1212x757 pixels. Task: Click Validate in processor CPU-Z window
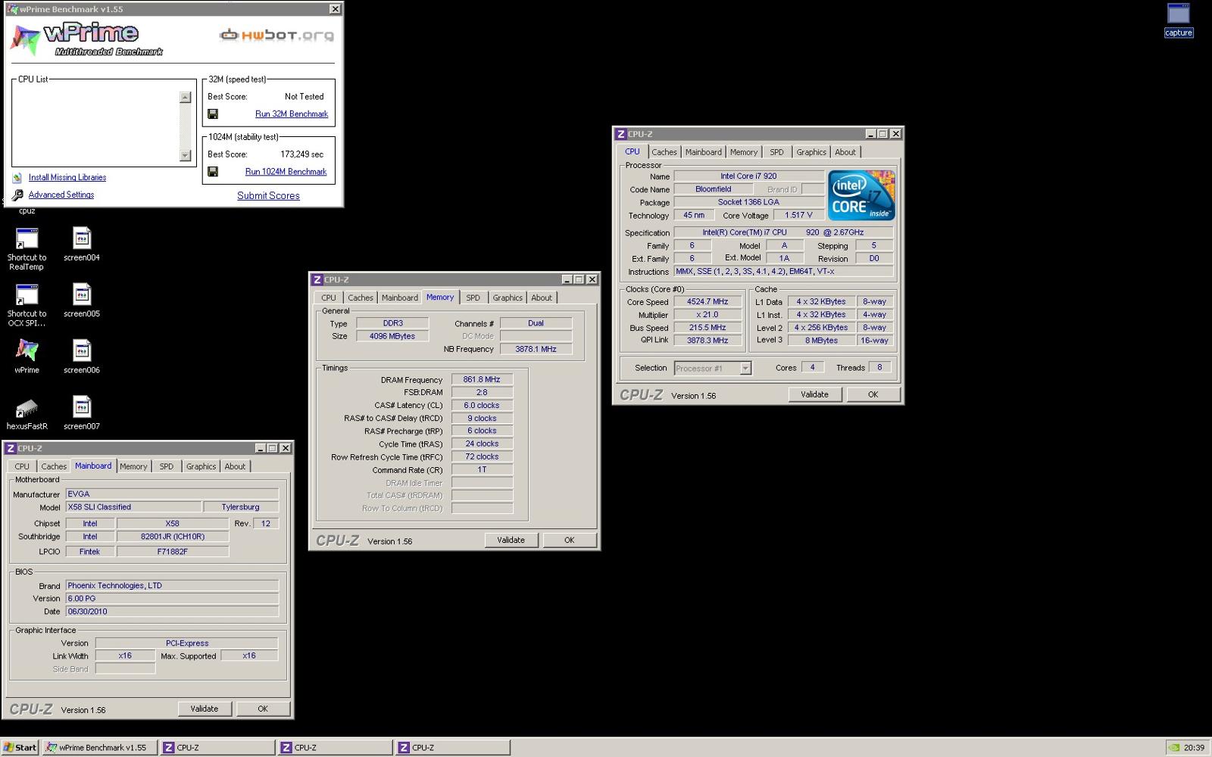(x=814, y=394)
